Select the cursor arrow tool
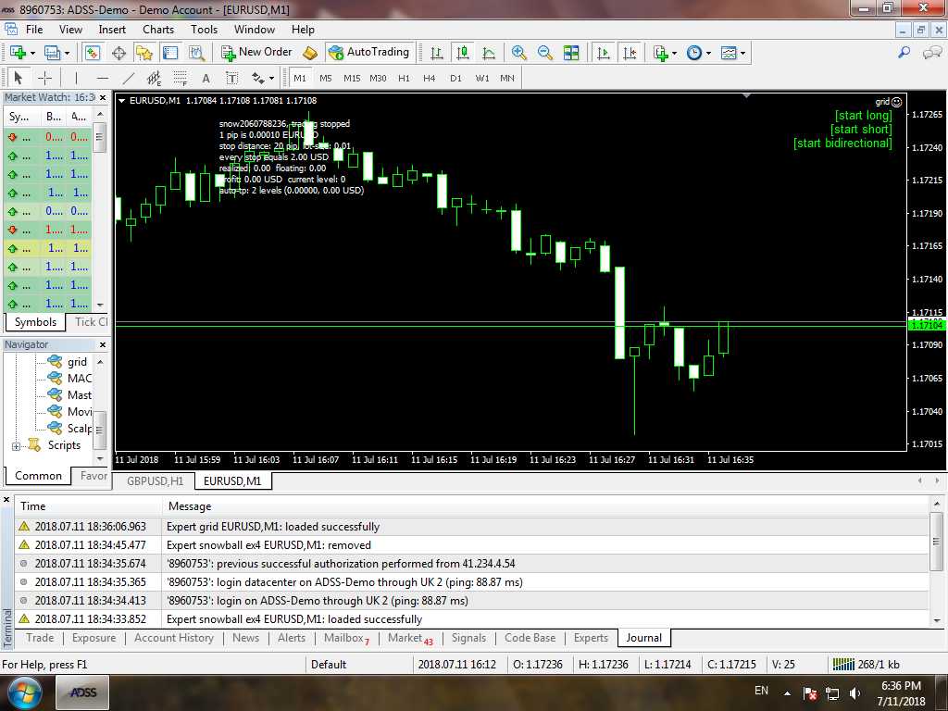Screen dimensions: 948x711 click(18, 78)
